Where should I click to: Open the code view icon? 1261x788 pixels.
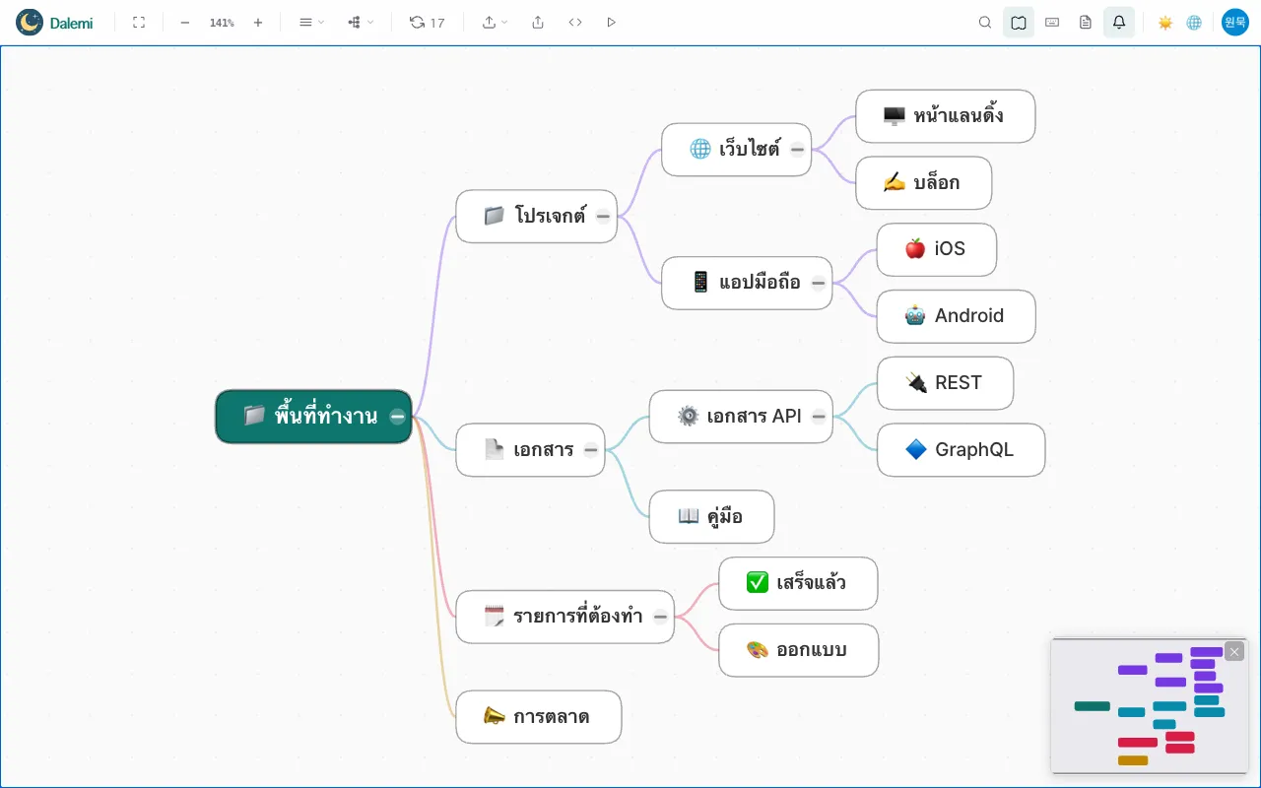tap(575, 22)
